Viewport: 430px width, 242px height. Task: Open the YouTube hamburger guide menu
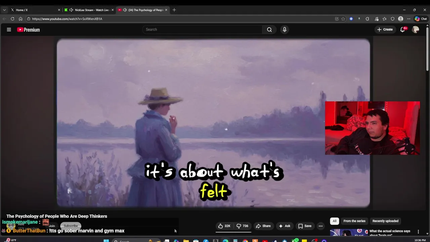[x=9, y=30]
